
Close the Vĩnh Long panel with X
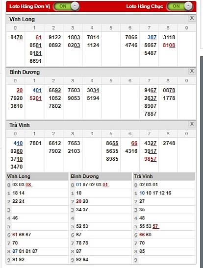pyautogui.click(x=192, y=18)
